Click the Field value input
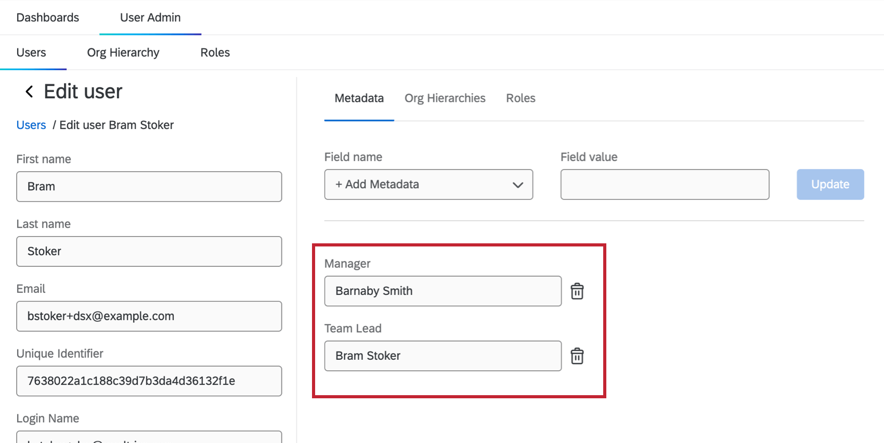 coord(665,185)
